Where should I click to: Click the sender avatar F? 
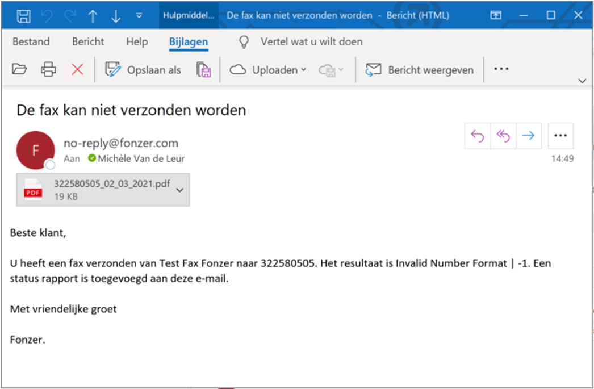[35, 150]
